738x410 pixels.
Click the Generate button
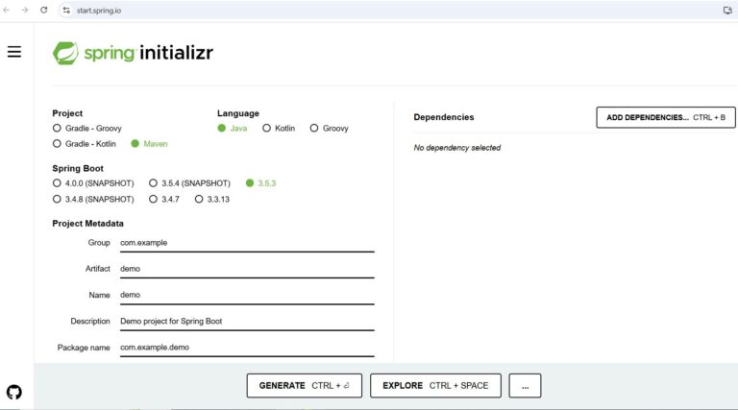click(x=304, y=385)
